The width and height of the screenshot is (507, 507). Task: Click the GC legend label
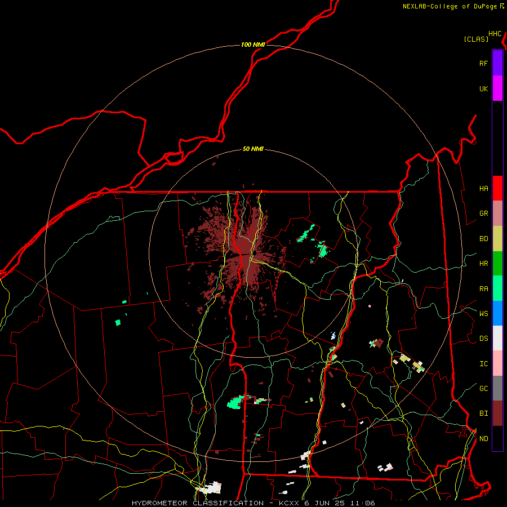click(x=483, y=389)
